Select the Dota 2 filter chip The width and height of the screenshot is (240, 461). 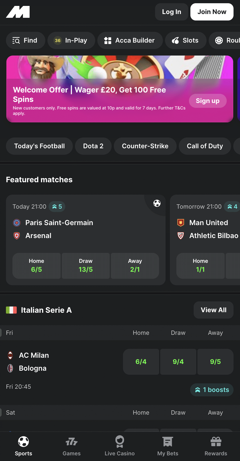coord(93,146)
